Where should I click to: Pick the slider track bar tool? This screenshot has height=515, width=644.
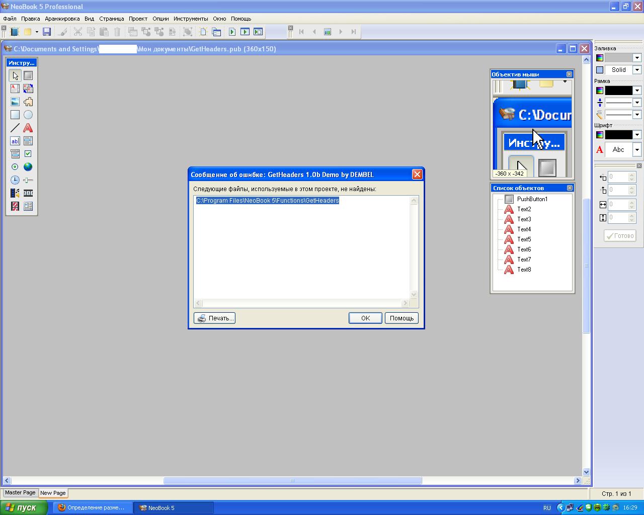coord(28,180)
